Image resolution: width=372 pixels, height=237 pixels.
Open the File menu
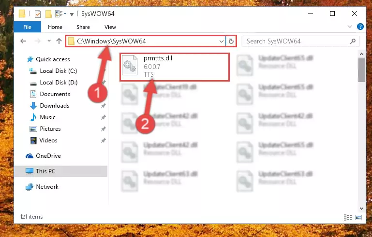coord(27,27)
